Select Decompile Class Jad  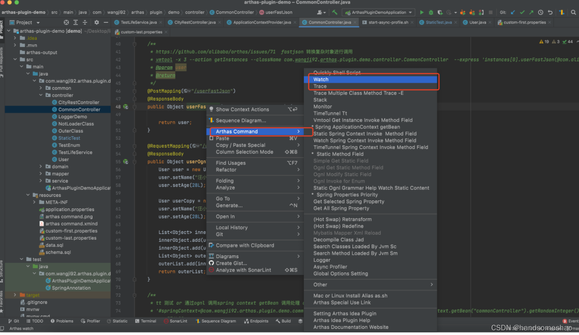tap(370, 240)
